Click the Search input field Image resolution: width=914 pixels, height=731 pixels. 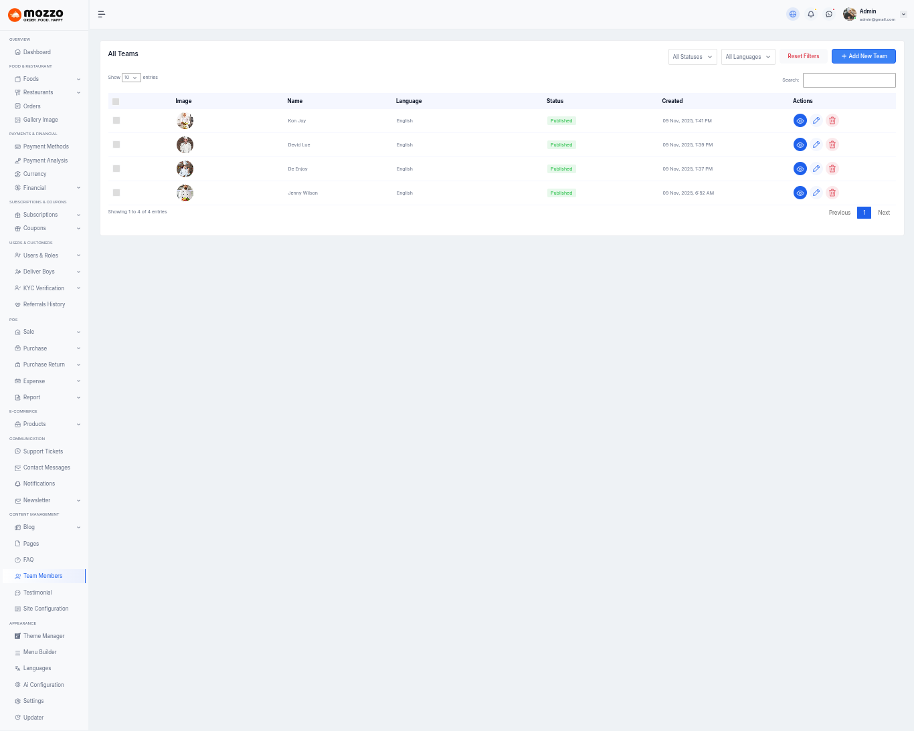click(849, 80)
